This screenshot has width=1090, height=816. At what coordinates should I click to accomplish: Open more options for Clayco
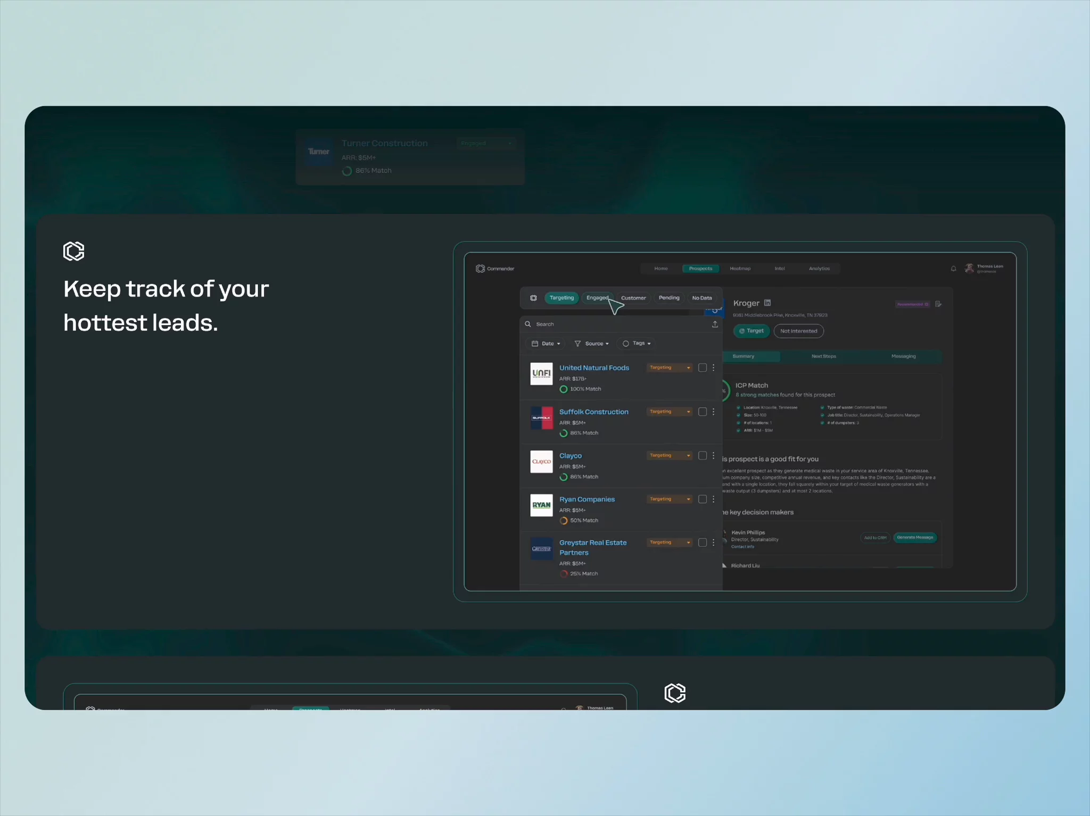click(x=714, y=455)
